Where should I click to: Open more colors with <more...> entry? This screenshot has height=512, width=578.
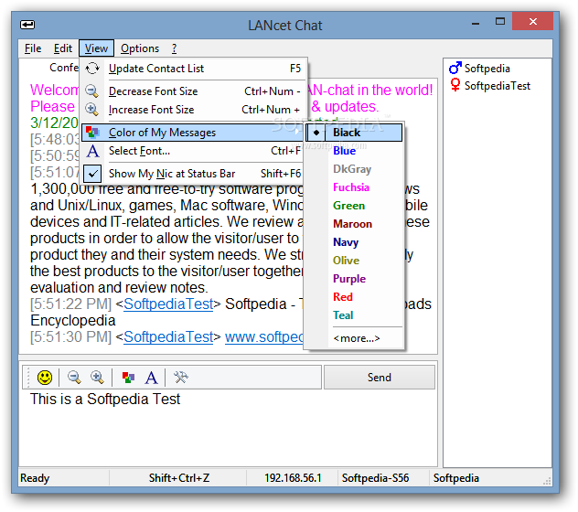[x=356, y=338]
